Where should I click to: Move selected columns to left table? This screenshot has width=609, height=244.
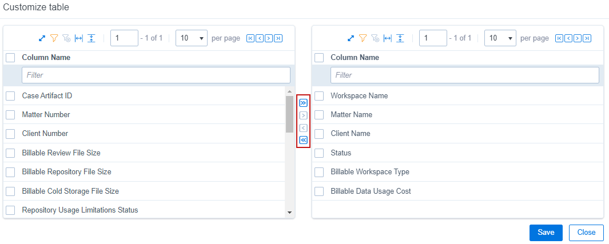pyautogui.click(x=303, y=127)
